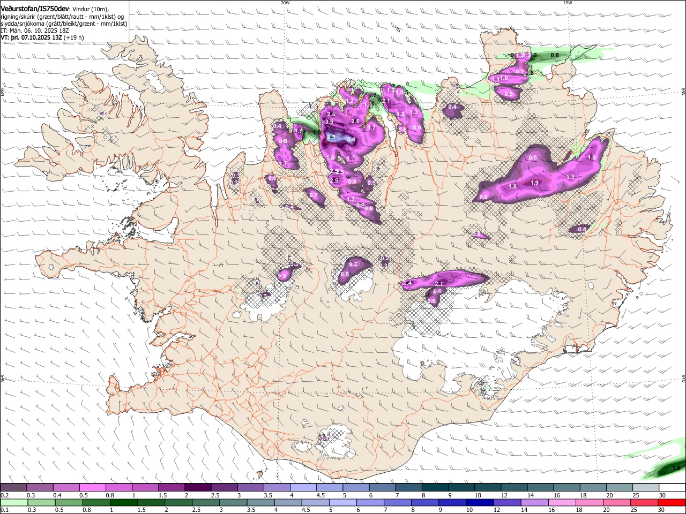Image resolution: width=686 pixels, height=514 pixels.
Task: Pick the navy blue swatch at lower 10
Action: (480, 503)
